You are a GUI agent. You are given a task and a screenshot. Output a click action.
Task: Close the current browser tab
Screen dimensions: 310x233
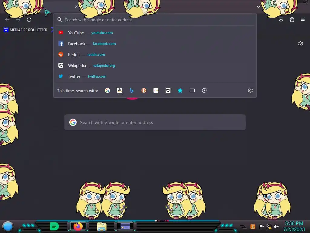pos(76,7)
